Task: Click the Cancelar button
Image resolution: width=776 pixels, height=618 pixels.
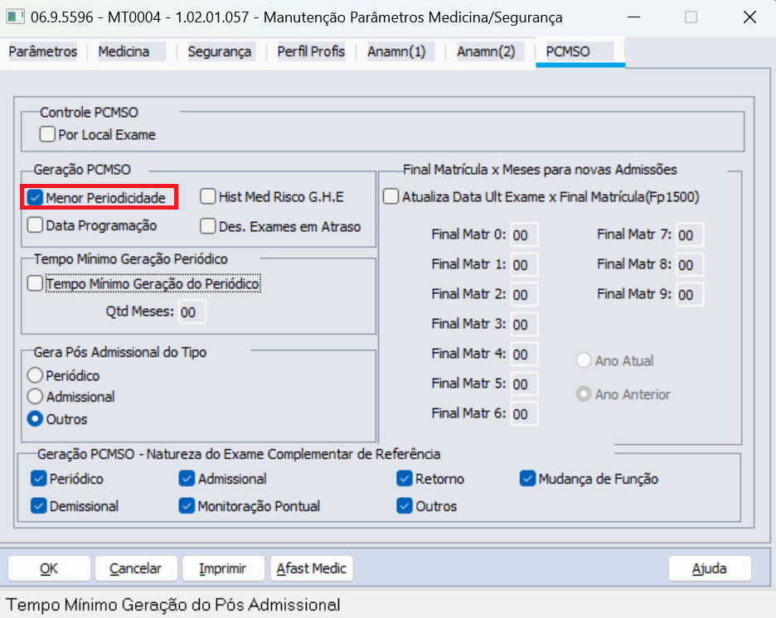Action: [136, 568]
